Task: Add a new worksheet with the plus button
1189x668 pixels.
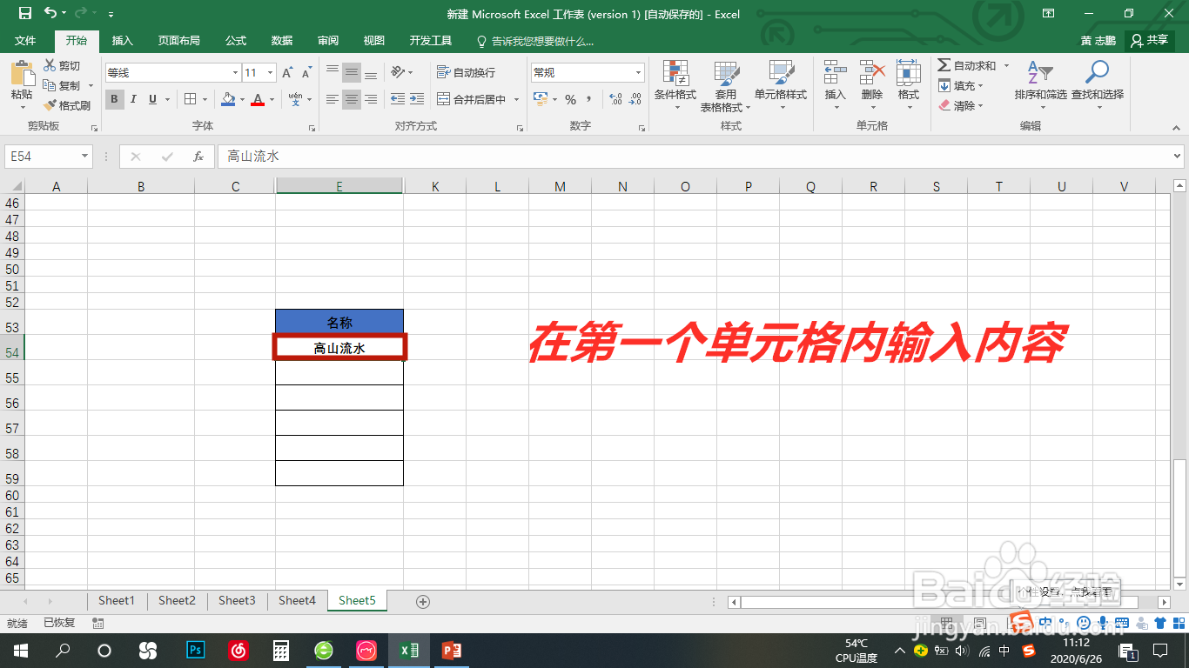Action: tap(423, 600)
